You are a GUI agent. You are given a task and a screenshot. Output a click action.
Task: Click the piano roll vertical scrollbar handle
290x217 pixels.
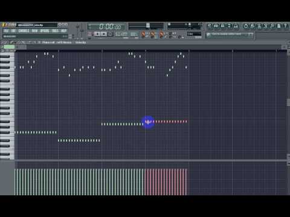click(288, 102)
